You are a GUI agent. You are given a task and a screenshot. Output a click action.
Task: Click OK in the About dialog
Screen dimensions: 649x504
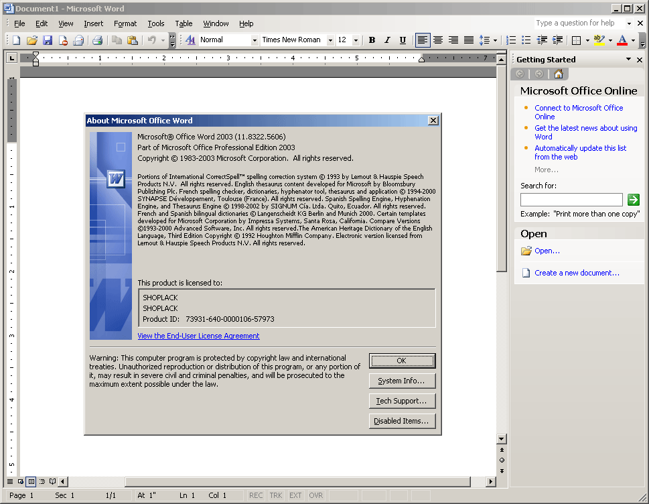point(402,361)
